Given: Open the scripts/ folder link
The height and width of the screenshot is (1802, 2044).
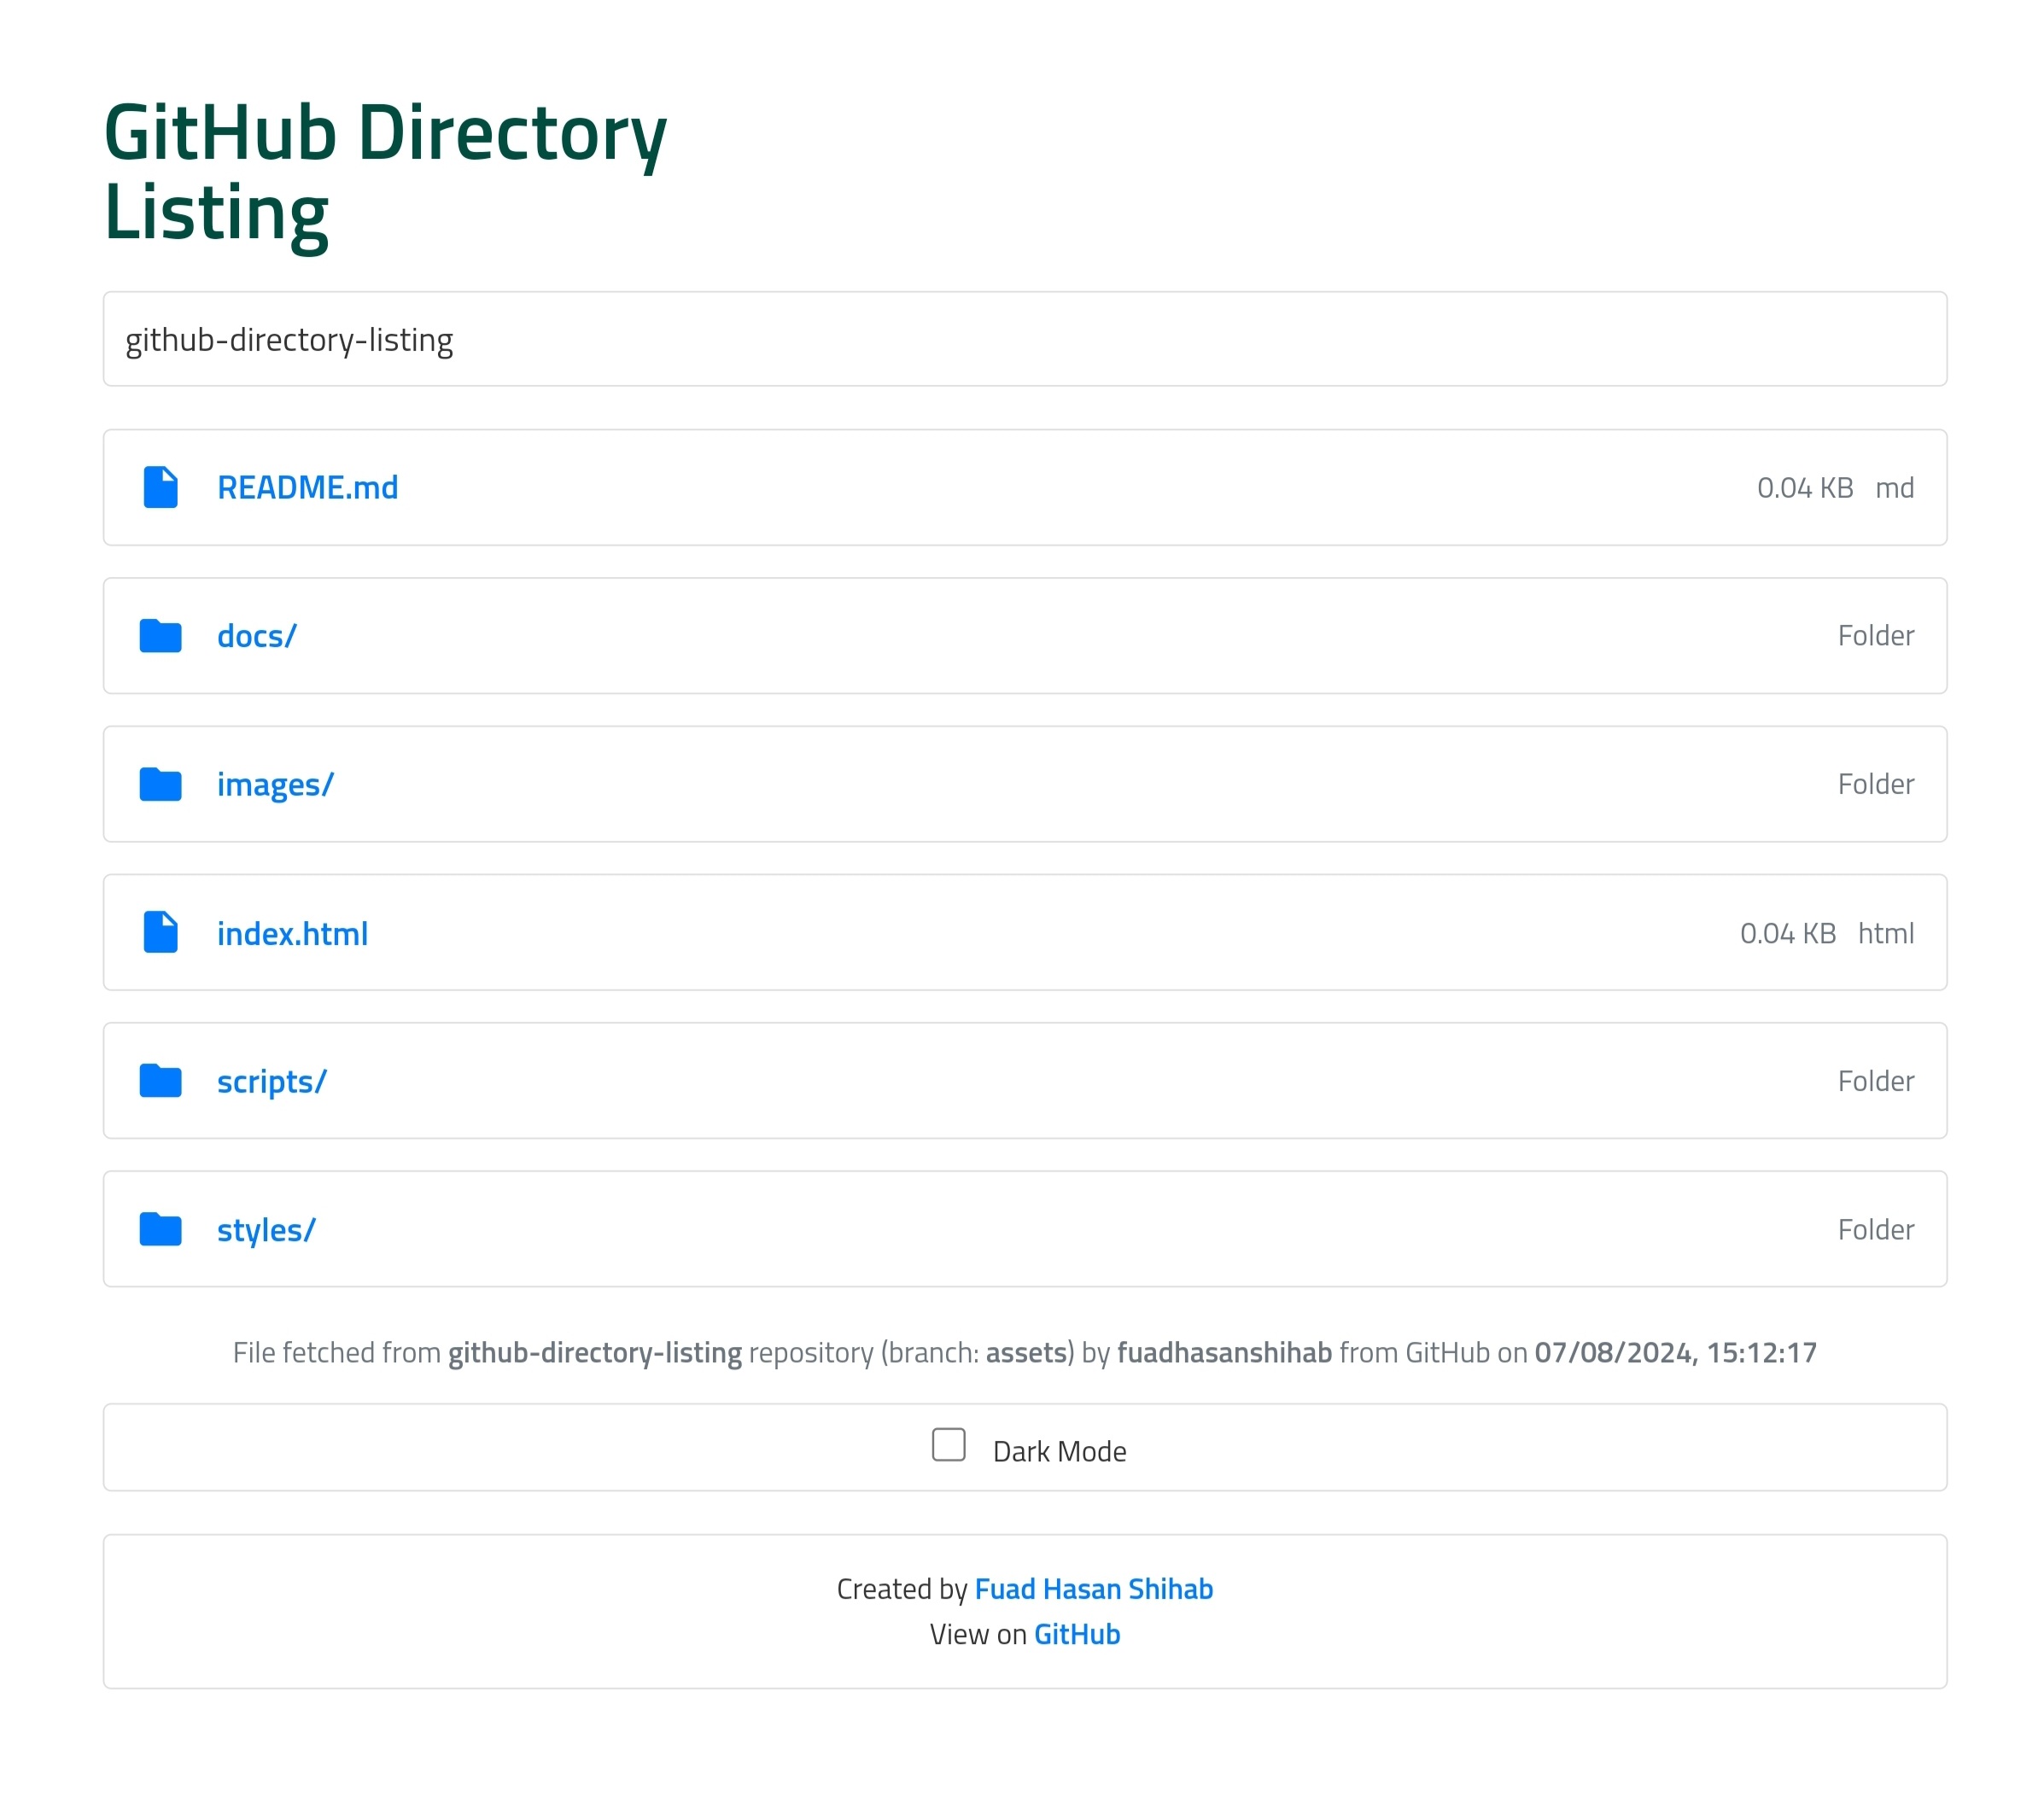Looking at the screenshot, I should pos(271,1082).
